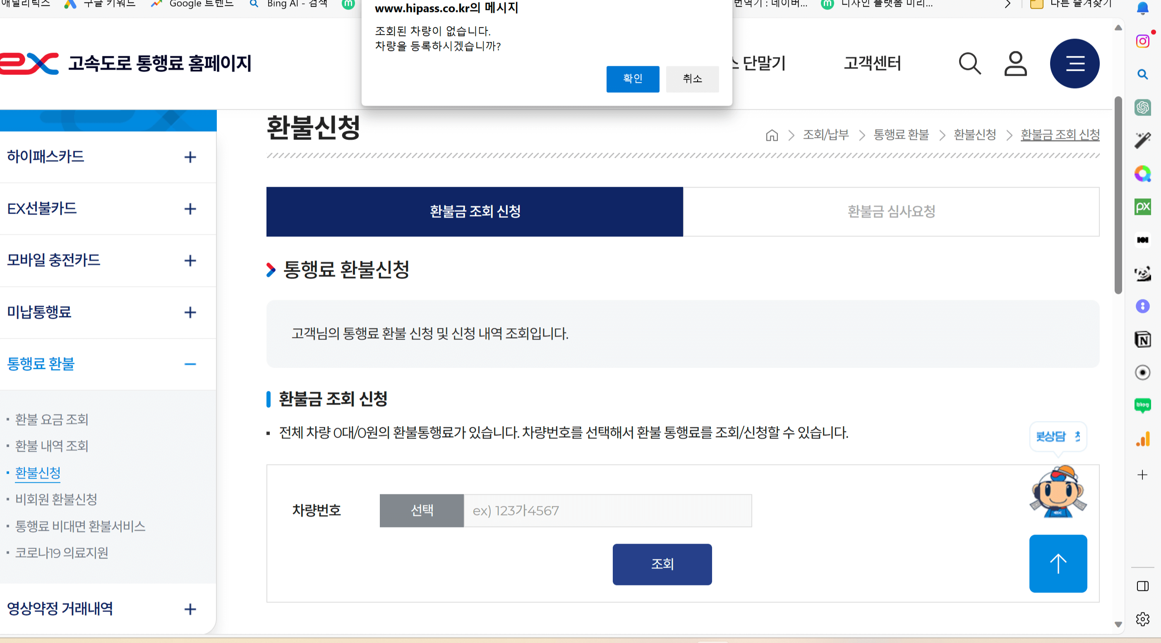This screenshot has height=643, width=1161.
Task: Open ChatGPT from the browser sidebar
Action: tap(1142, 107)
